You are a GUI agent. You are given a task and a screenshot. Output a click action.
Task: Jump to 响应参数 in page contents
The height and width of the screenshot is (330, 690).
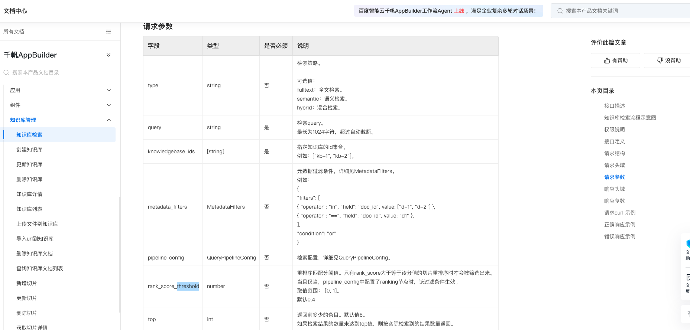tap(615, 201)
